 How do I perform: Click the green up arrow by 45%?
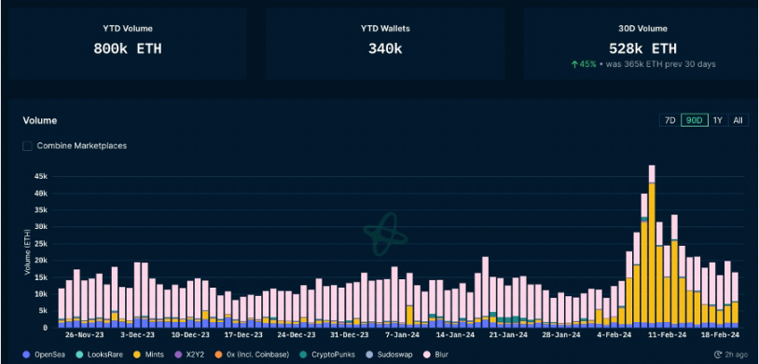click(574, 64)
